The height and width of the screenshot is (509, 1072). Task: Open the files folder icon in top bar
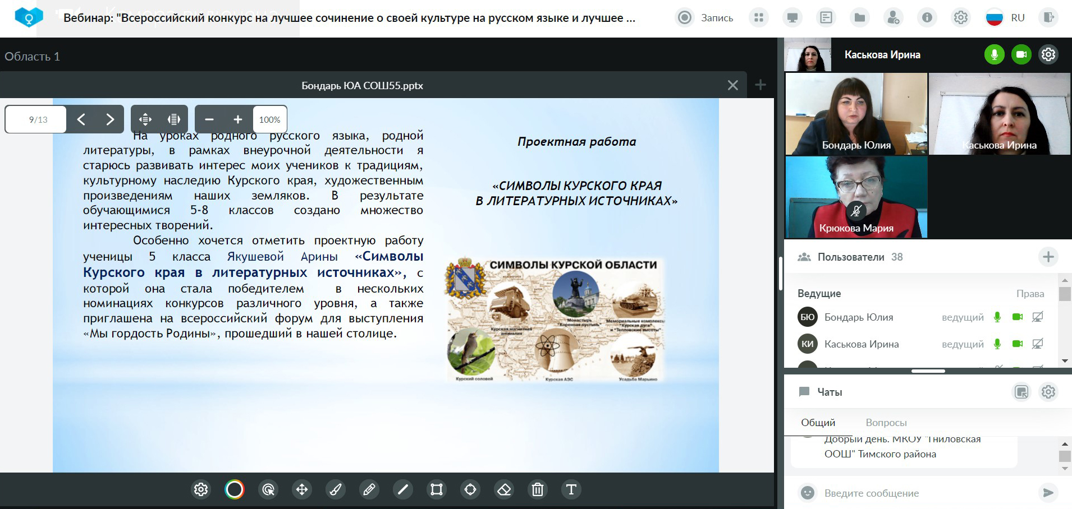click(860, 18)
